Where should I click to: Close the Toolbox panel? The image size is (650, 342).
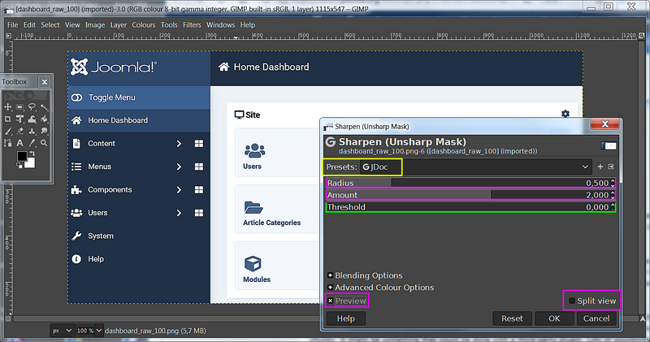pos(45,82)
